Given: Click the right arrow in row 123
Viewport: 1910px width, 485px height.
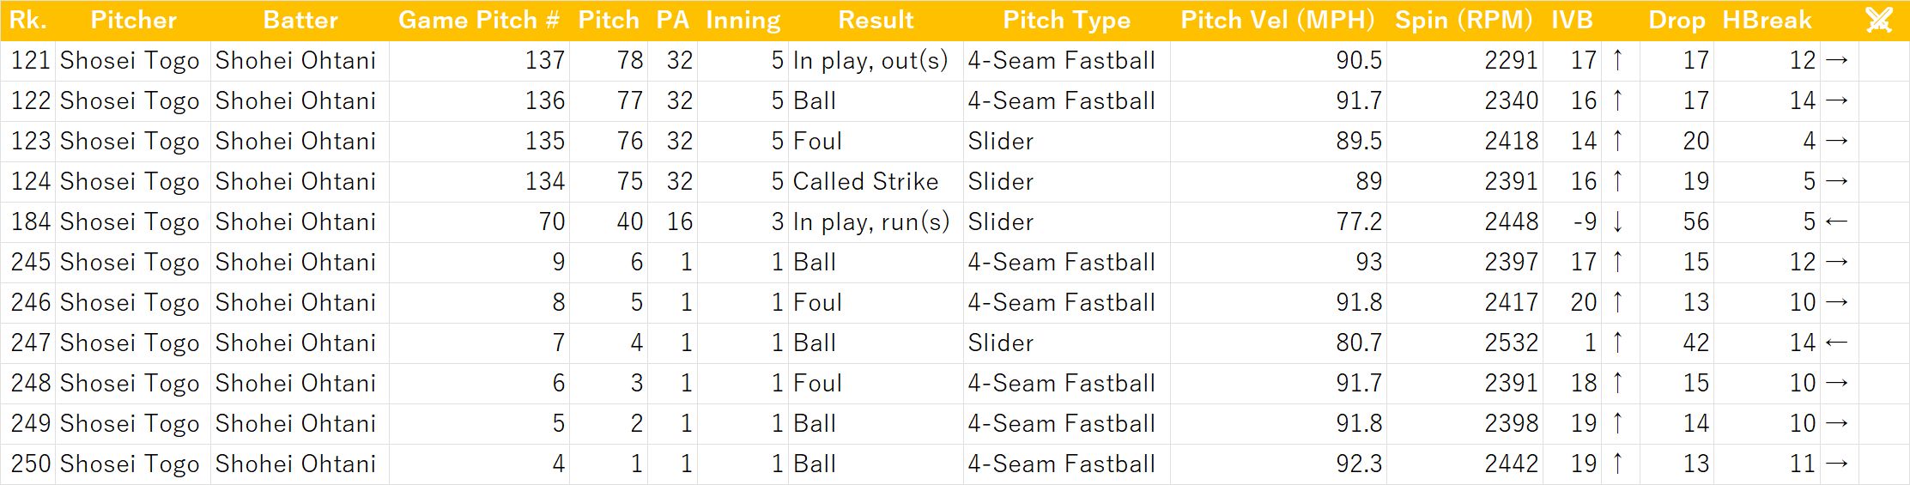Looking at the screenshot, I should pos(1836,141).
